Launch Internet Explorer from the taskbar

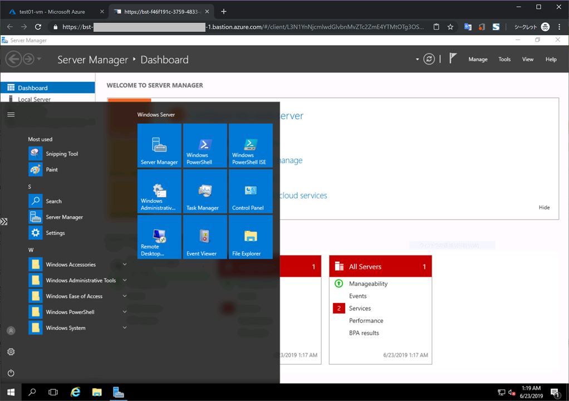[75, 392]
